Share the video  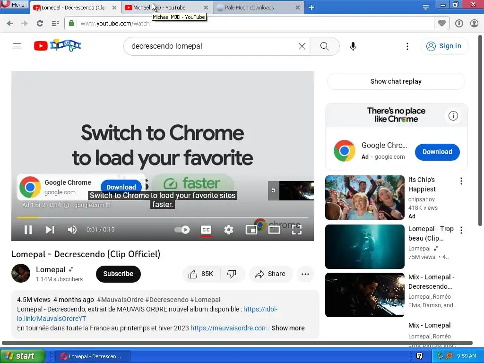point(270,274)
